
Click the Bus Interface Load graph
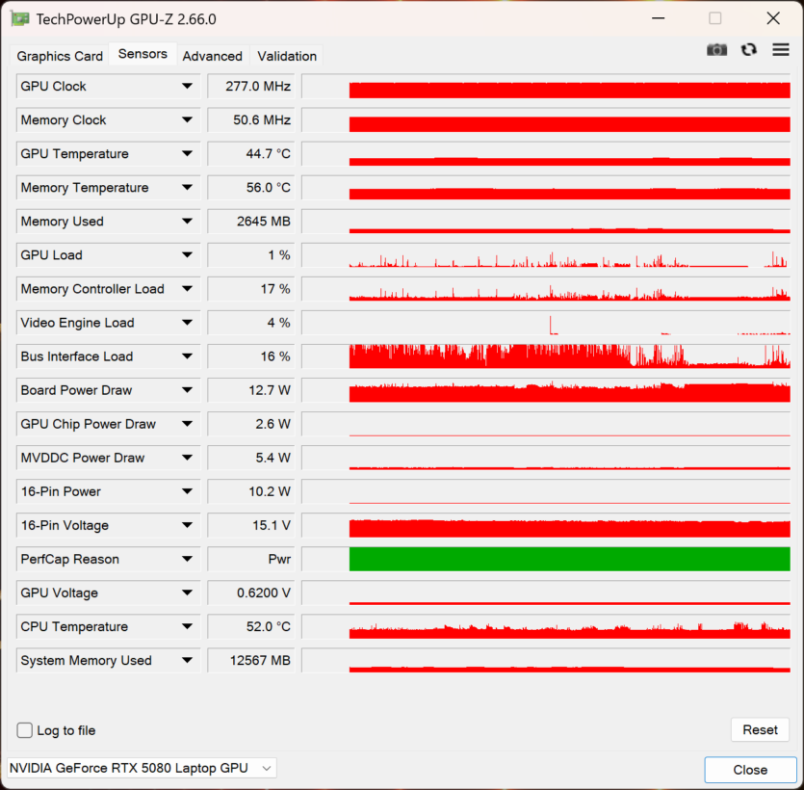pyautogui.click(x=546, y=356)
